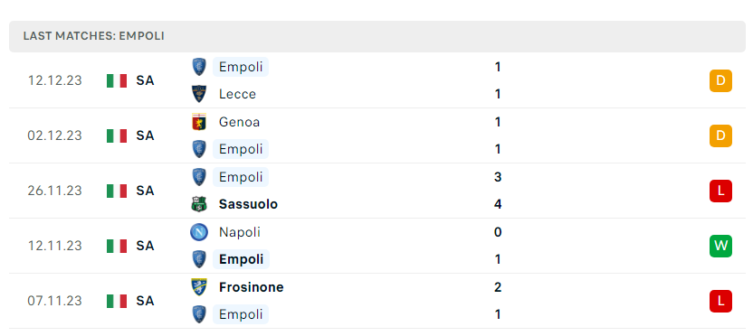Image resolution: width=753 pixels, height=336 pixels.
Task: Click Italian flag beside the 26.11.23 match
Action: pyautogui.click(x=117, y=191)
